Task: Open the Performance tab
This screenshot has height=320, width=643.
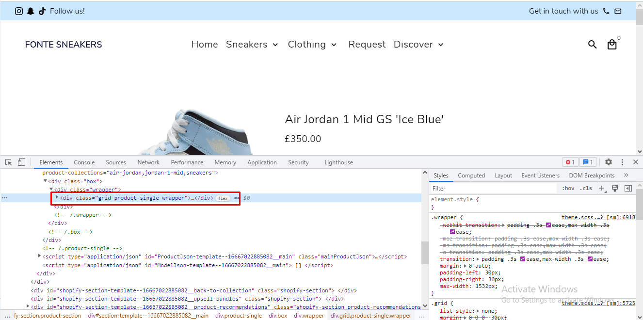Action: [x=187, y=162]
